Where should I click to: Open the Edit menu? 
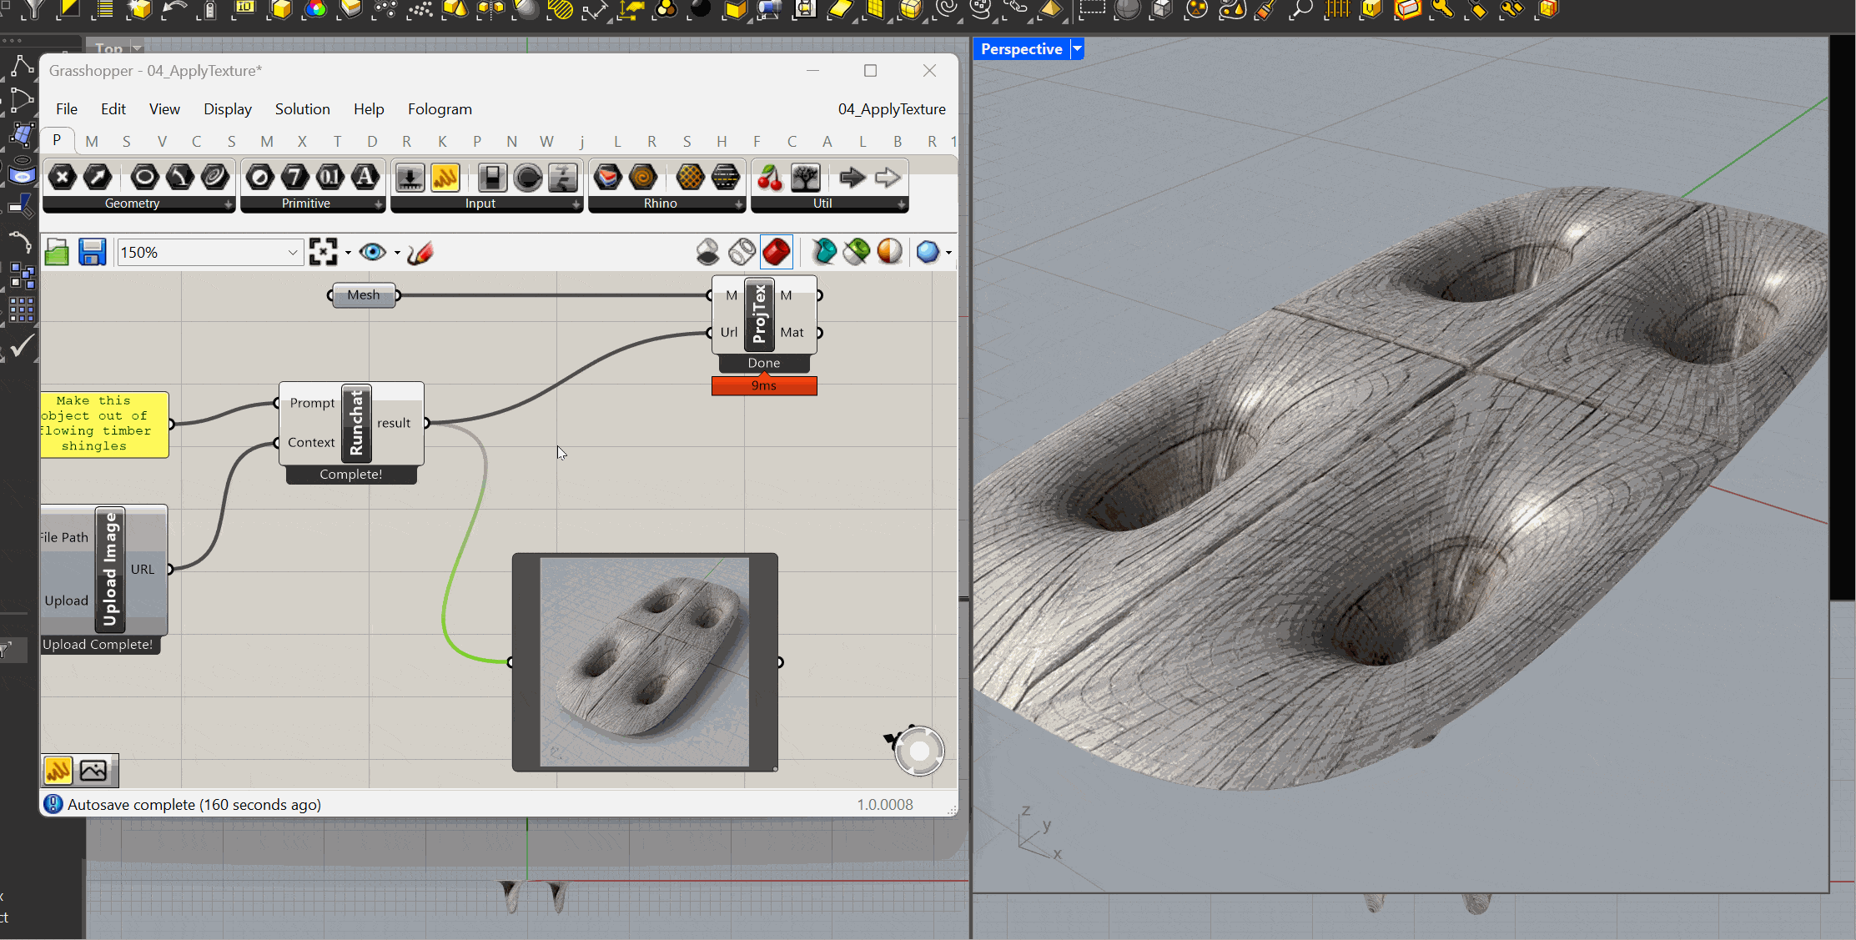pyautogui.click(x=113, y=109)
